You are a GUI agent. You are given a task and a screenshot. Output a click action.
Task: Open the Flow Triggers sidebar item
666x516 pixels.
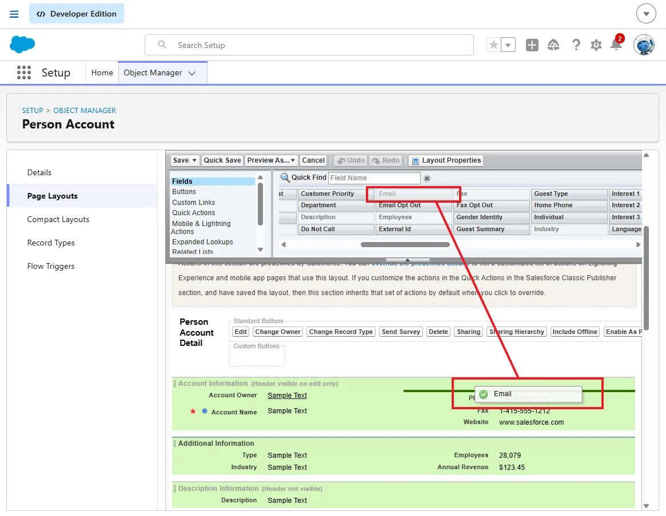(x=82, y=266)
